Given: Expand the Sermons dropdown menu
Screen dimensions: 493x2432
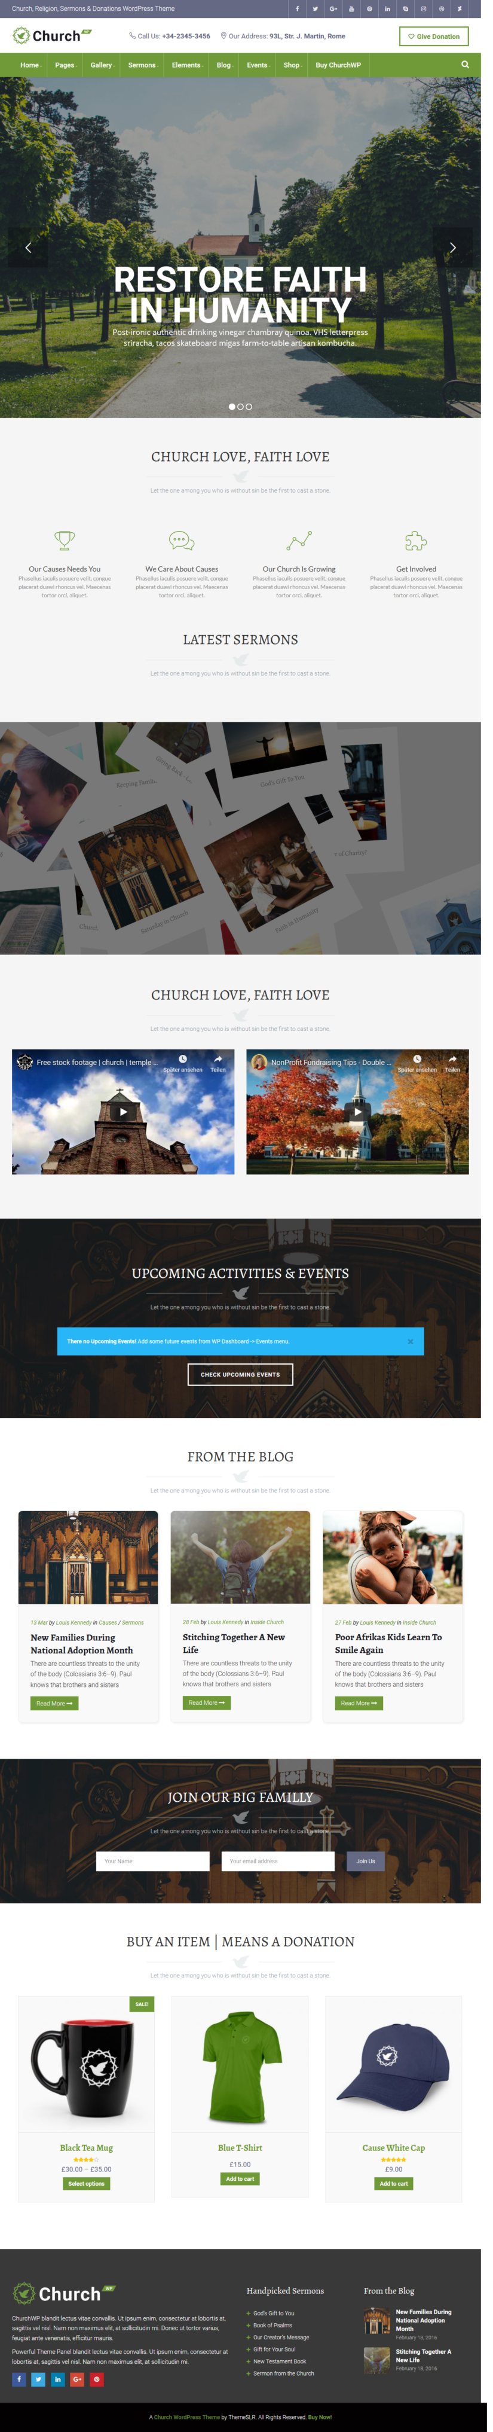Looking at the screenshot, I should [x=143, y=65].
